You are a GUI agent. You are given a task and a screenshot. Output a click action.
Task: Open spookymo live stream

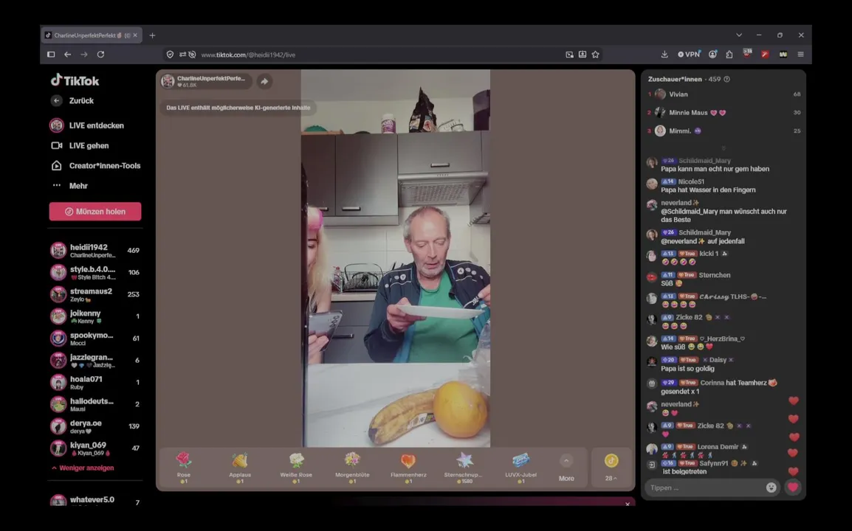pos(95,339)
